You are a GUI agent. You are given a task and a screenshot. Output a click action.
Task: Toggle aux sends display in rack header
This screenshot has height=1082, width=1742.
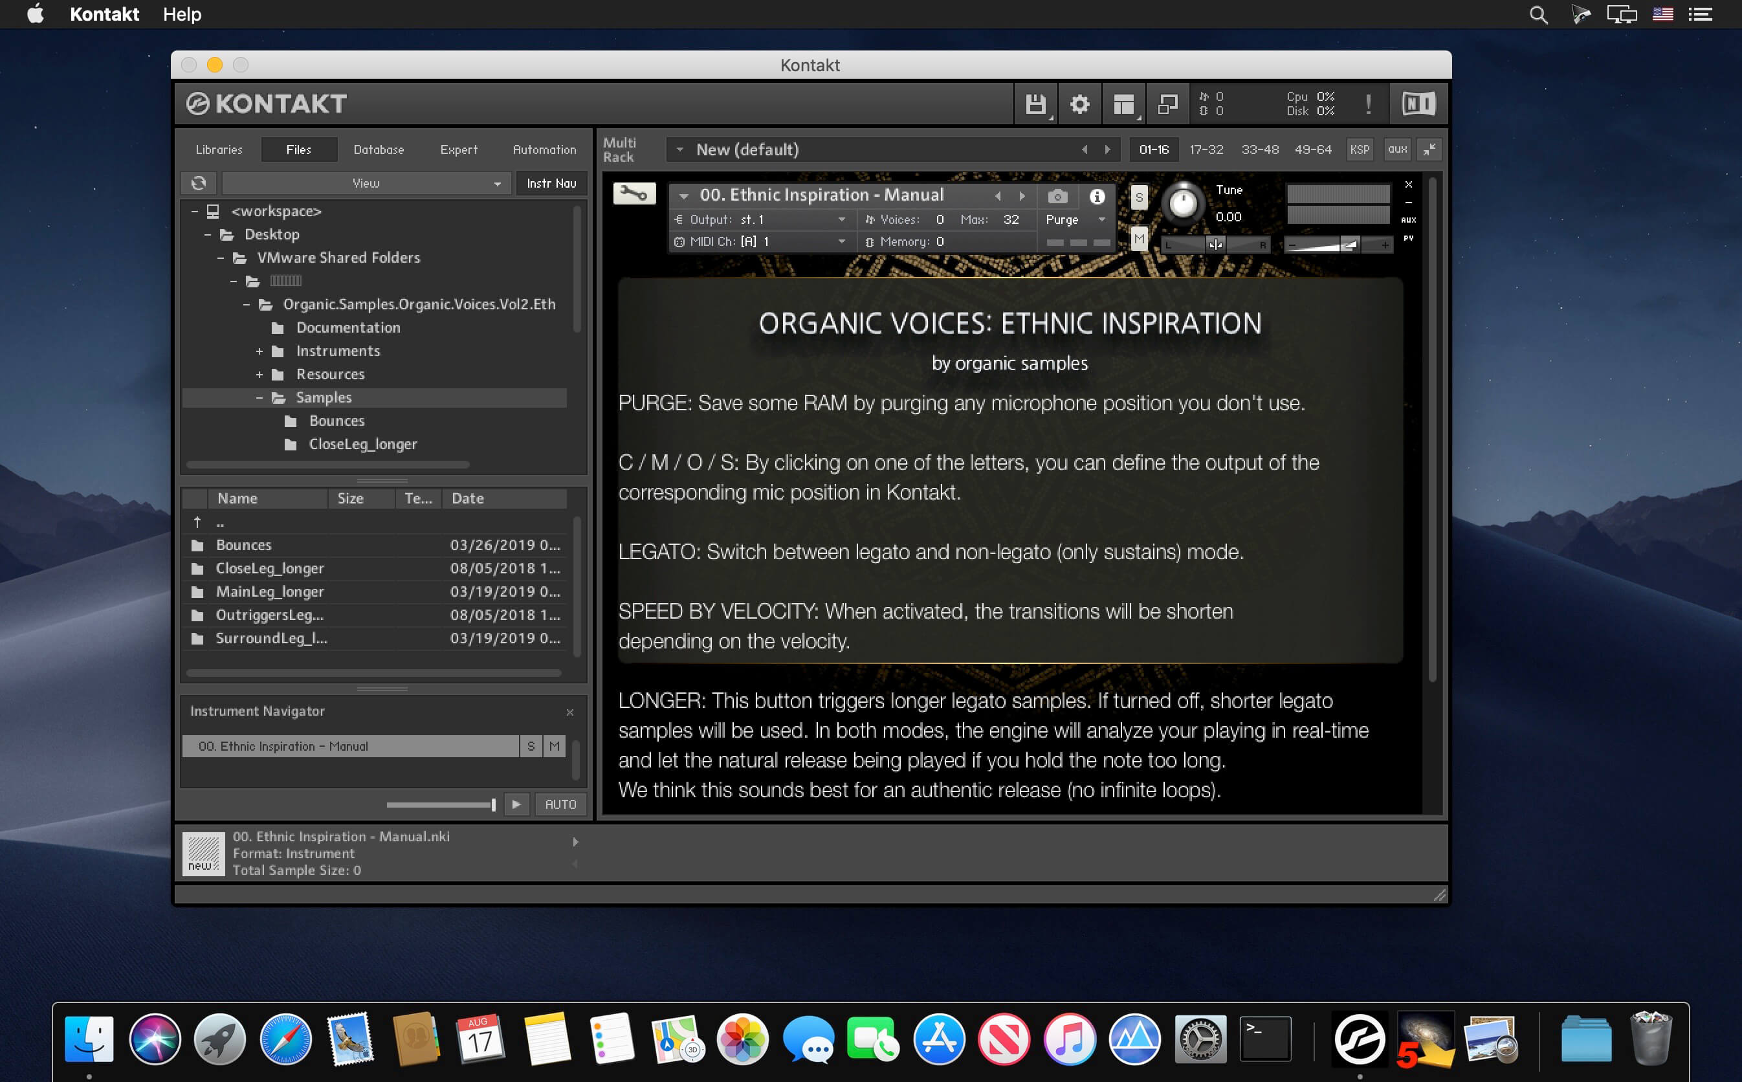(x=1397, y=149)
